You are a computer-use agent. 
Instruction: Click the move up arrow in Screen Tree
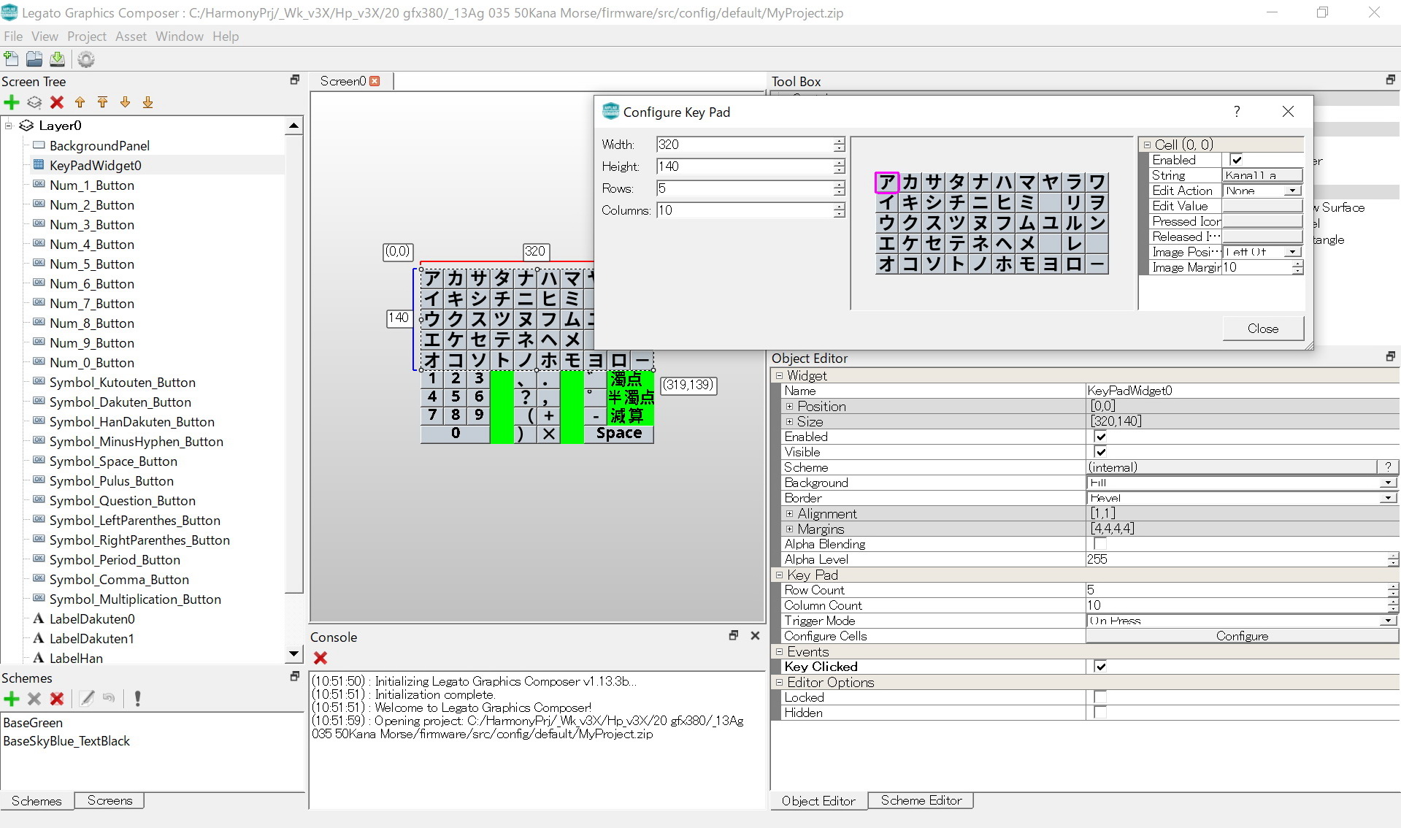(80, 102)
